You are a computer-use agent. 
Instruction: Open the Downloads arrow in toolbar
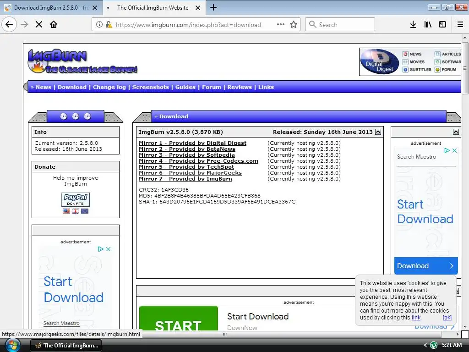tap(413, 25)
